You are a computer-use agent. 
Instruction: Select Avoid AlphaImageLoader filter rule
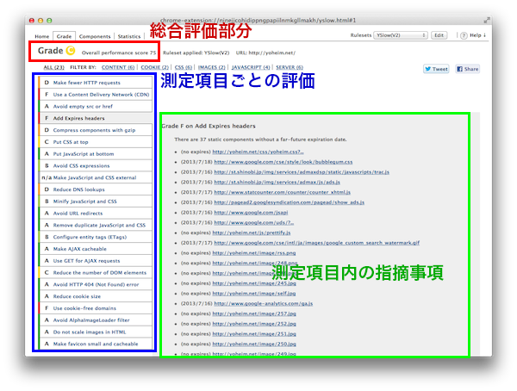pyautogui.click(x=96, y=320)
